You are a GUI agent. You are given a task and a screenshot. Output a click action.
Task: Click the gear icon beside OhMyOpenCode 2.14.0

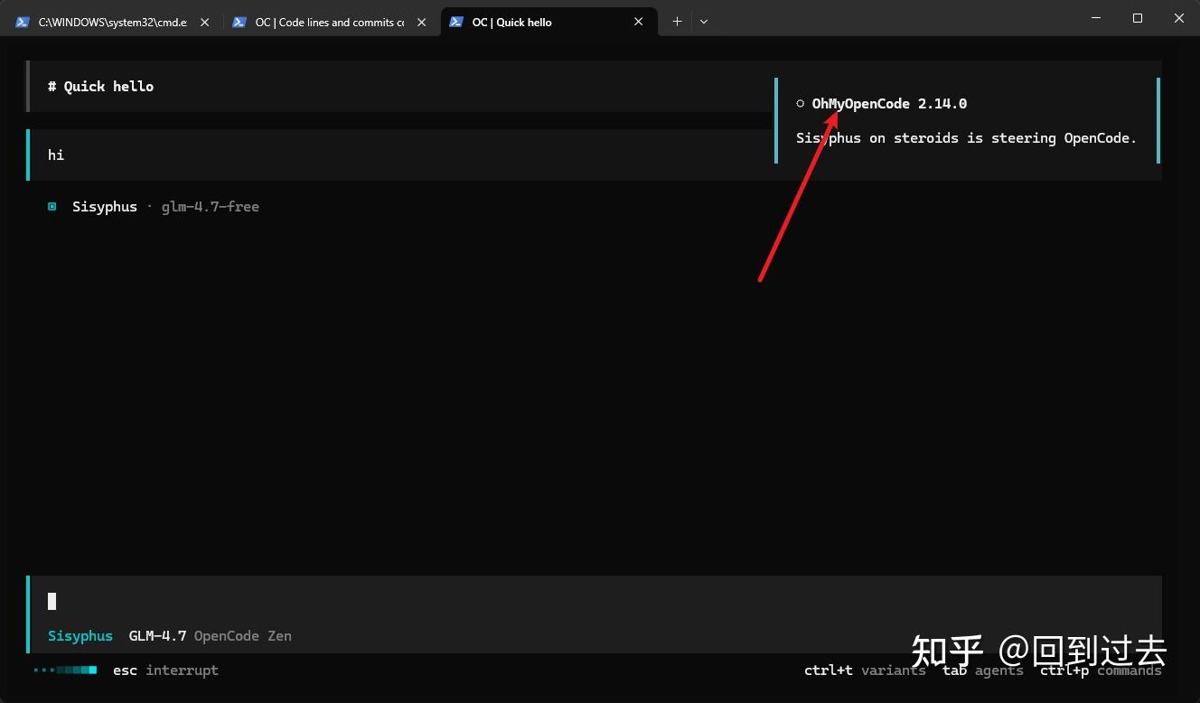799,103
